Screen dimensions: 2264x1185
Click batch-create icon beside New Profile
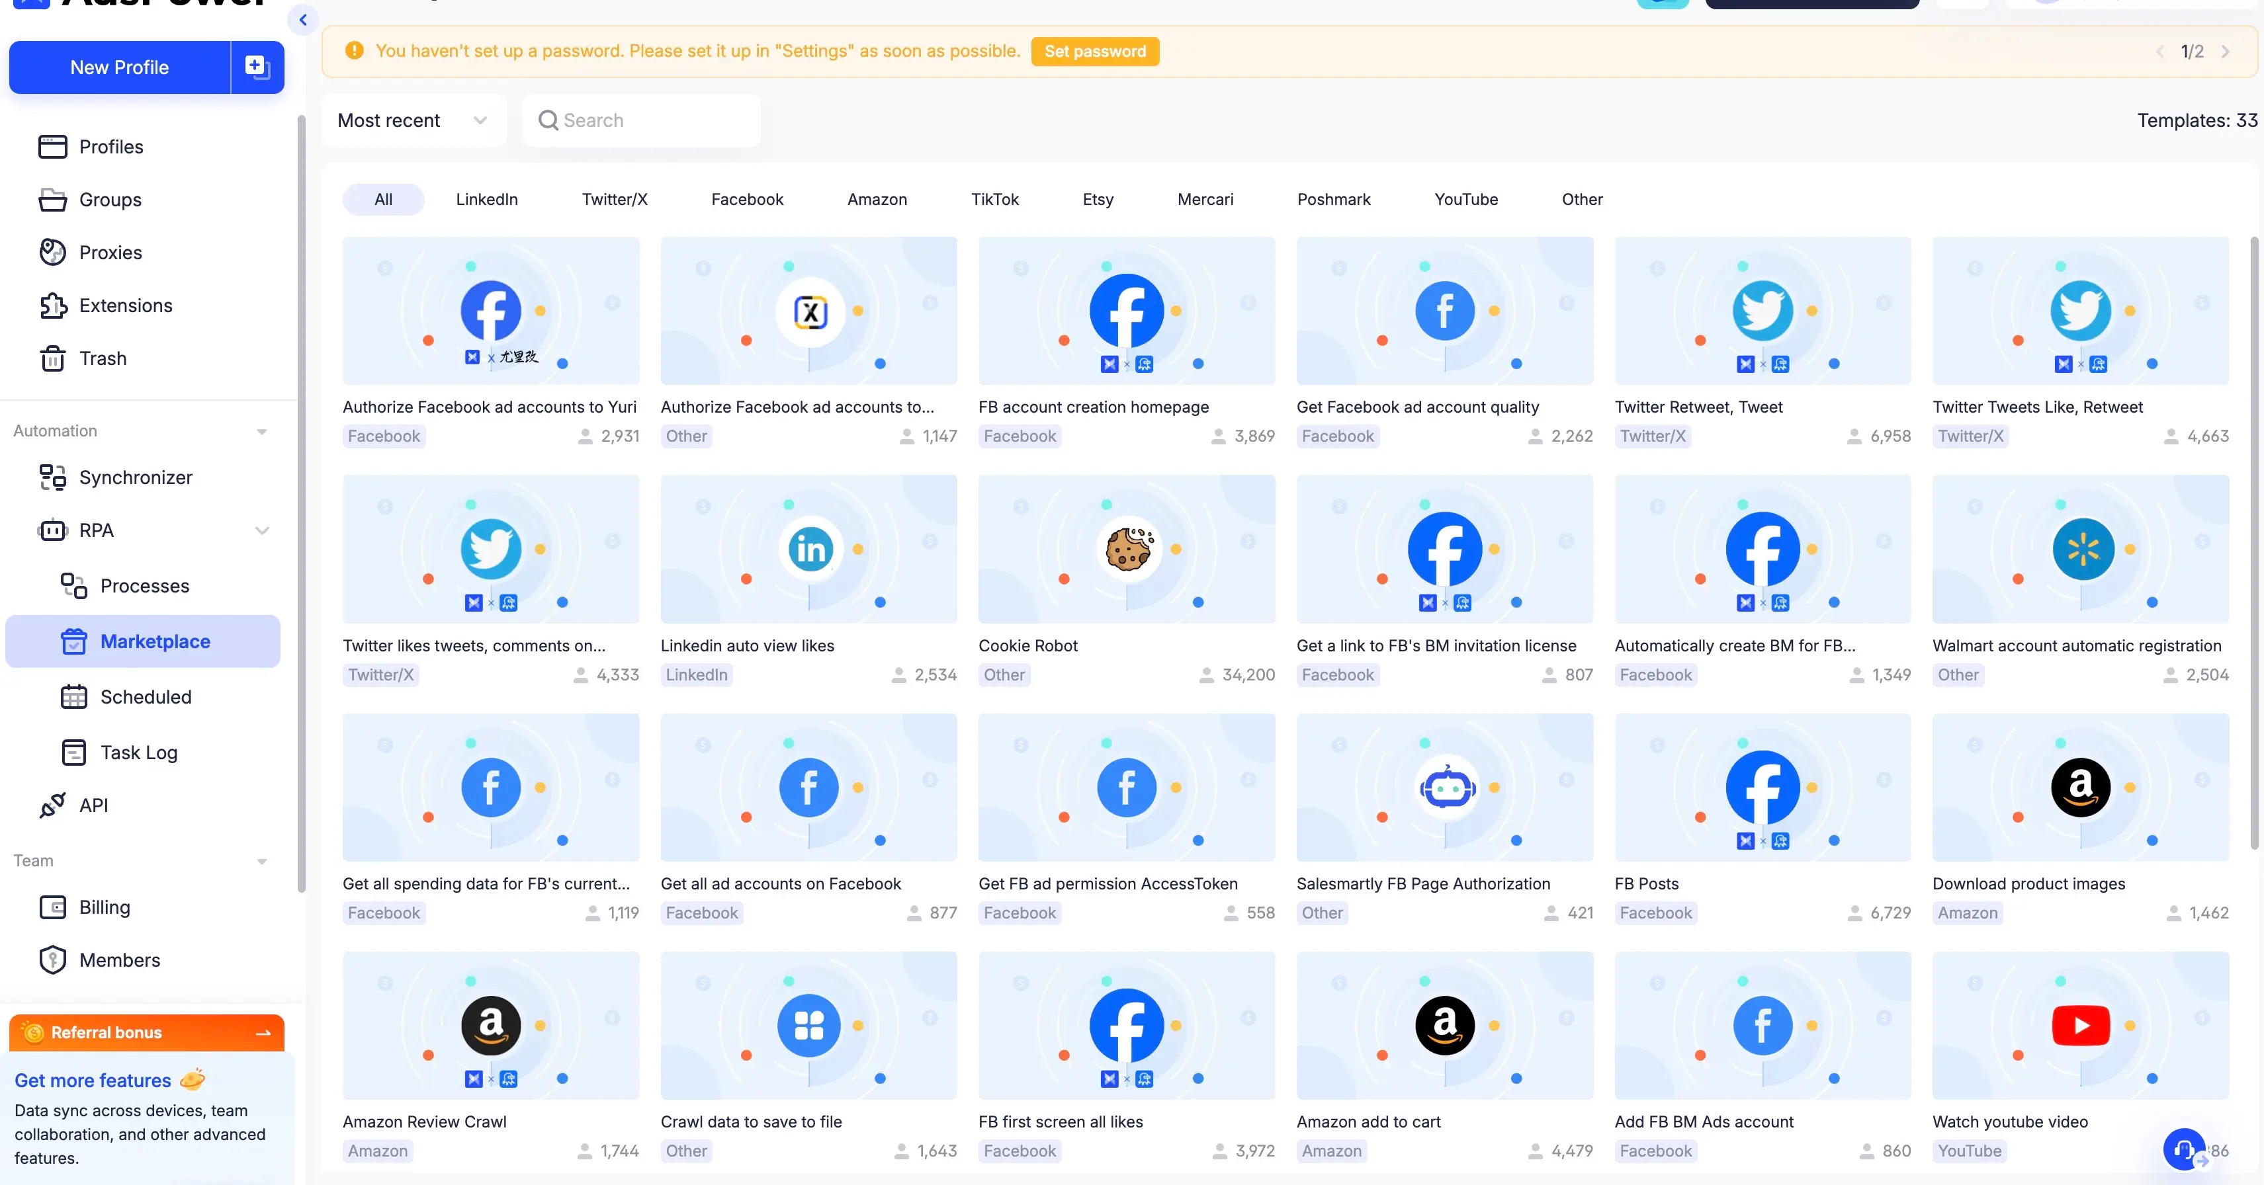click(x=257, y=67)
